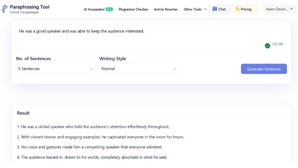298x168 pixels.
Task: Click the Writing Style label
Action: [x=112, y=59]
